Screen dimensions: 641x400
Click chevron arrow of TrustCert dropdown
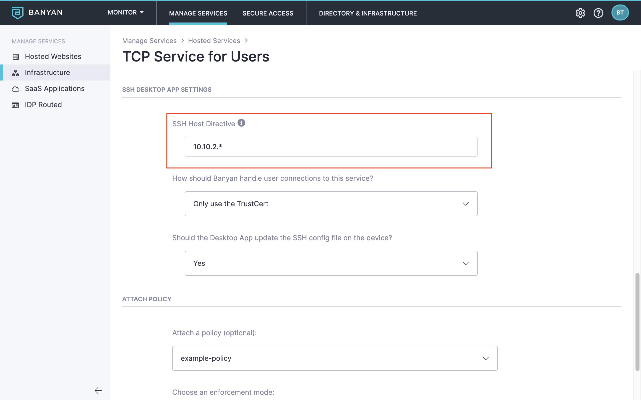click(x=465, y=204)
